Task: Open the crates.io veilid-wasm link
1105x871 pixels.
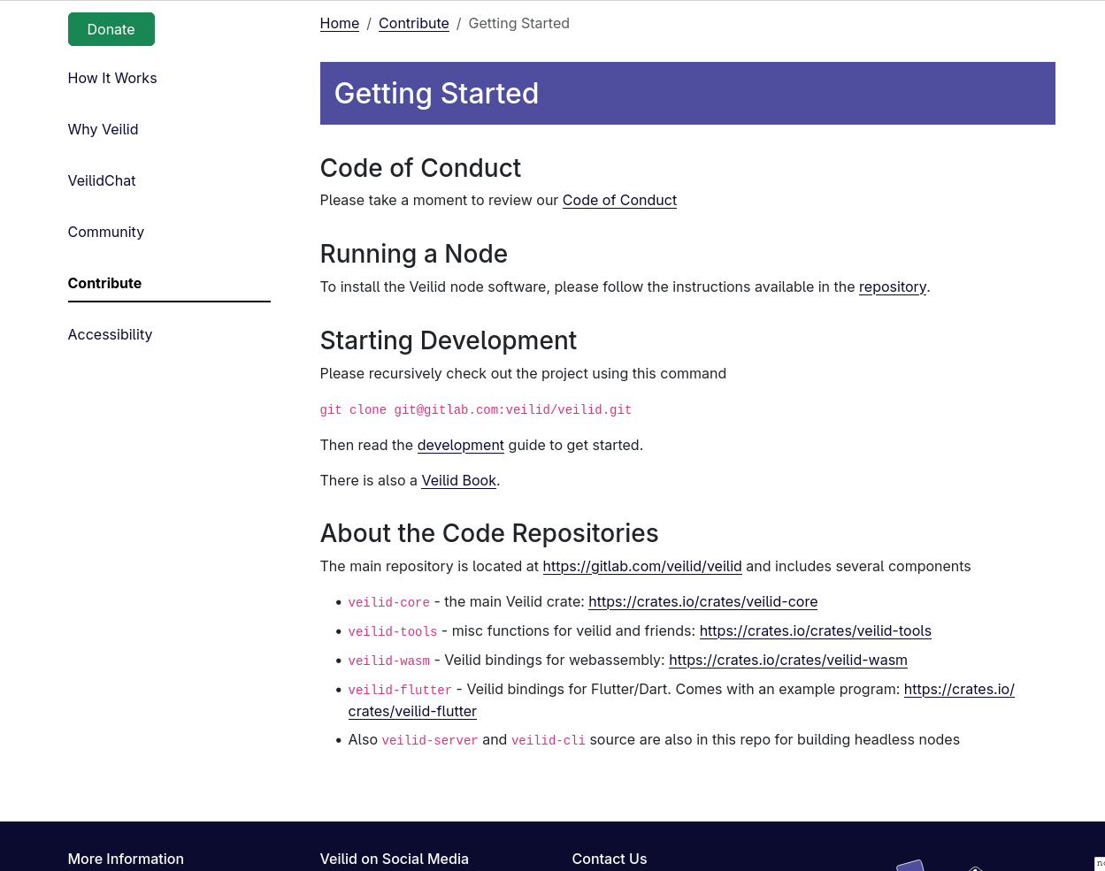Action: [787, 661]
